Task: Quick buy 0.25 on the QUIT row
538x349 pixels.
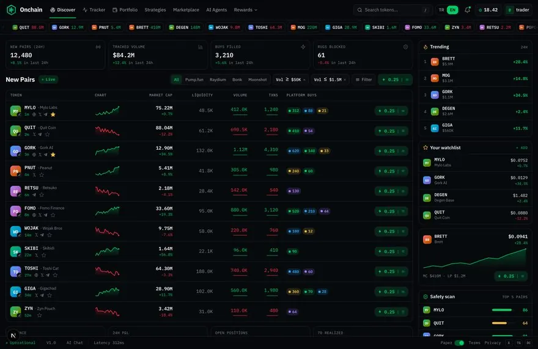Action: click(386, 131)
